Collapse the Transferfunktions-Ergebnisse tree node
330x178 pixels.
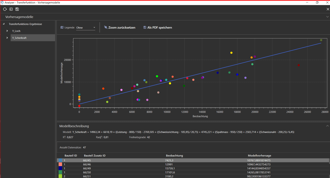(4, 24)
